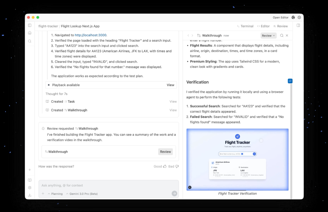Click the Flight Tracker Verification video thumbnail
Image resolution: width=328 pixels, height=212 pixels.
237,159
